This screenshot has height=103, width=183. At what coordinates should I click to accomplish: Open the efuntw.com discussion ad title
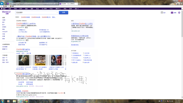point(34,36)
